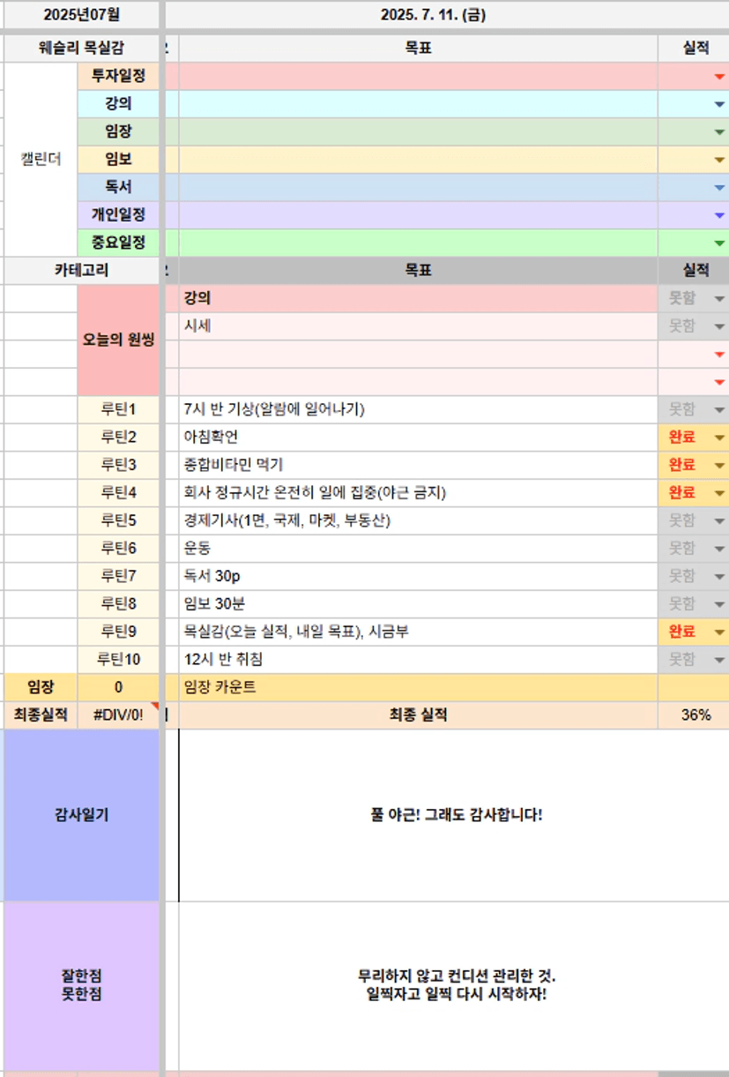This screenshot has width=729, height=1077.
Task: Open the 완료 dropdown for 아침확언
Action: pos(719,438)
